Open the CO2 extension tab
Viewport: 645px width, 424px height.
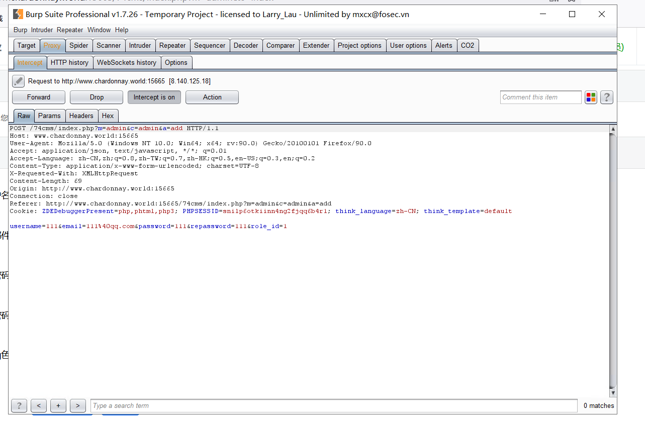[x=468, y=45]
